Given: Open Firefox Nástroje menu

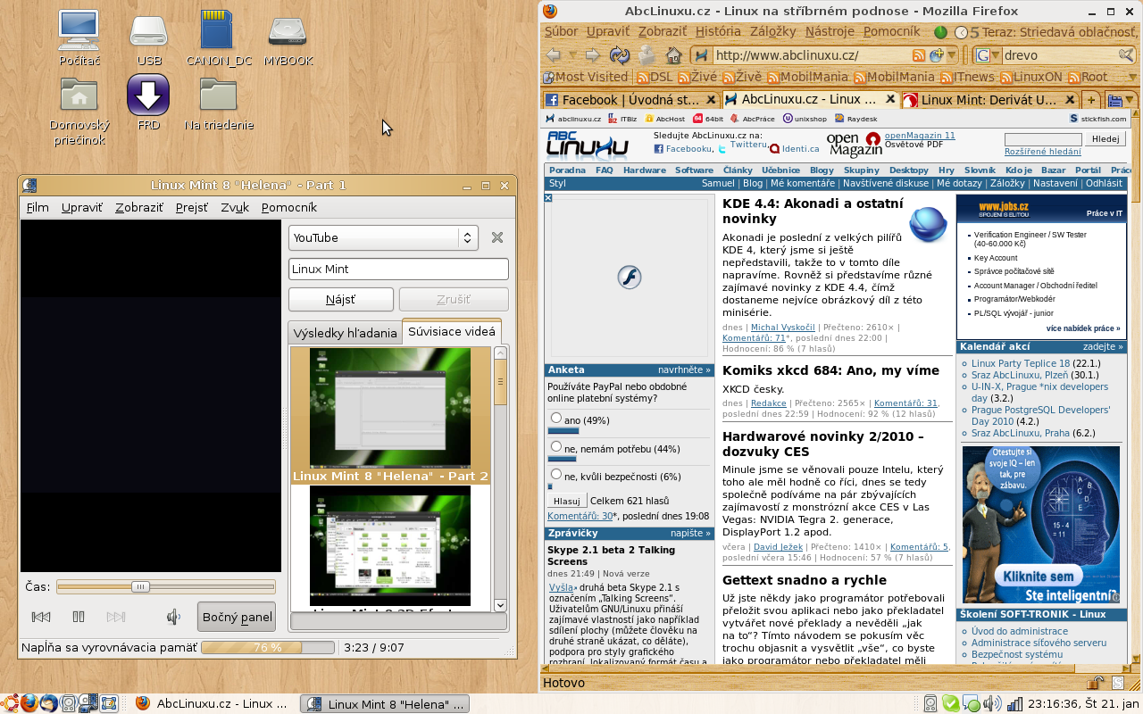Looking at the screenshot, I should 830,32.
